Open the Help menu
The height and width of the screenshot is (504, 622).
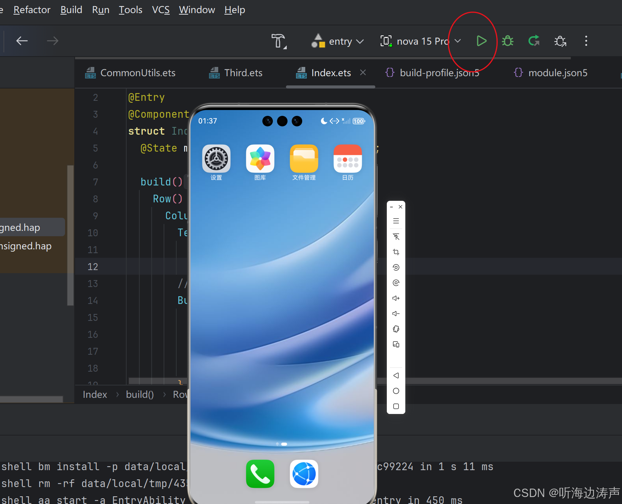[235, 10]
